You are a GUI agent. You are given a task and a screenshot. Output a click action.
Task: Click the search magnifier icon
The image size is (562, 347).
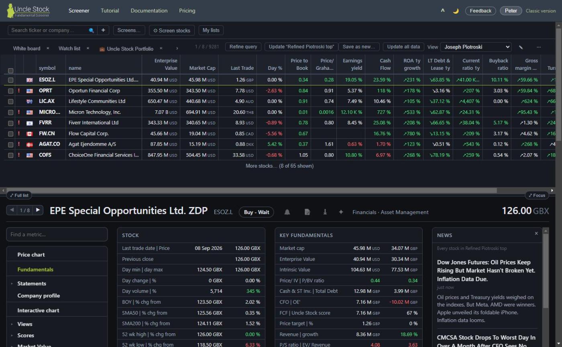(92, 30)
